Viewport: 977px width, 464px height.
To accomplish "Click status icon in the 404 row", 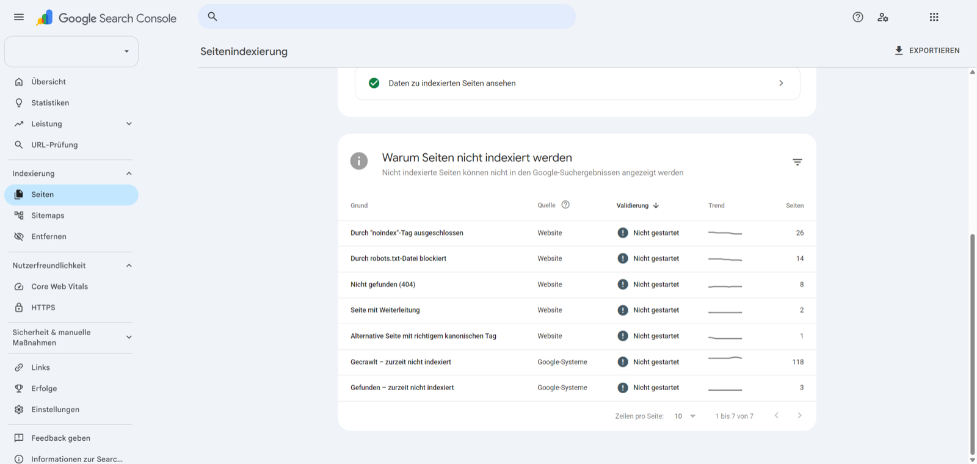I will pos(623,285).
